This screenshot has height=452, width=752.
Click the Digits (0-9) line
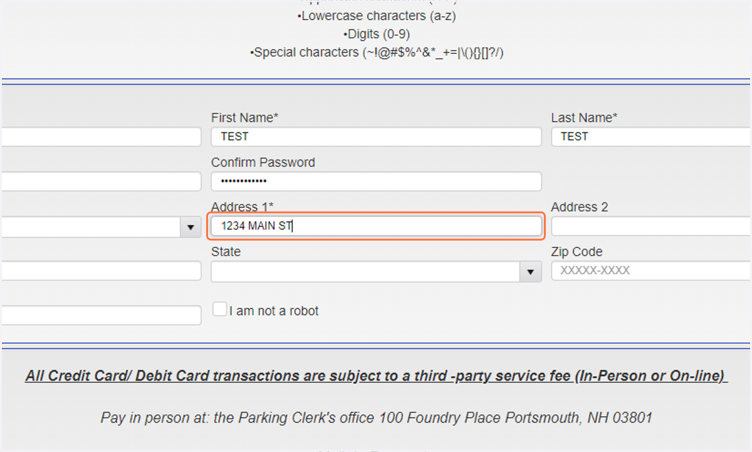tap(376, 34)
